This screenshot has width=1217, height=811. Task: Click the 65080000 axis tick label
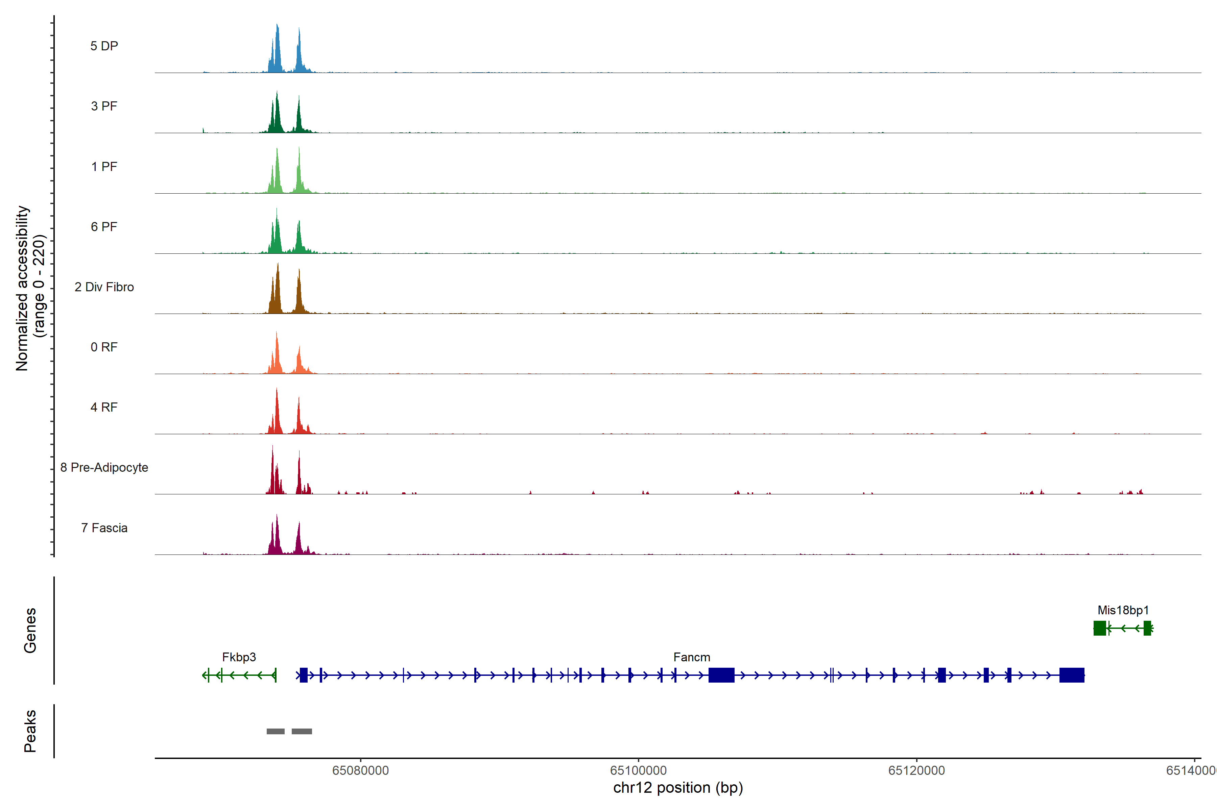(x=360, y=770)
